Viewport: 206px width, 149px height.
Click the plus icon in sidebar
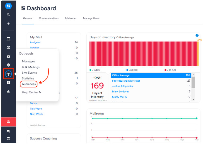8,24
